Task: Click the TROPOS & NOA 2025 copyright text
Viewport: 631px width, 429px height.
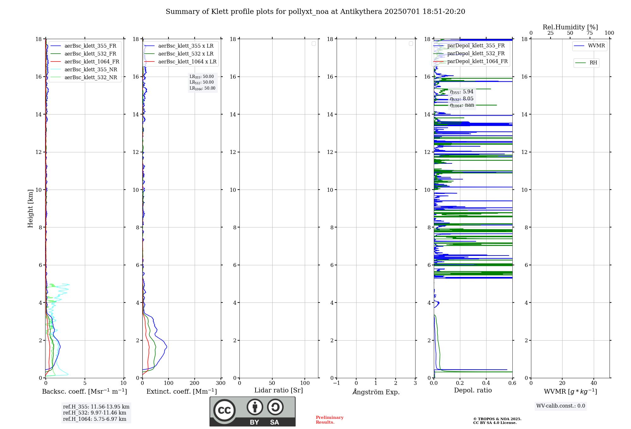Action: [x=497, y=419]
